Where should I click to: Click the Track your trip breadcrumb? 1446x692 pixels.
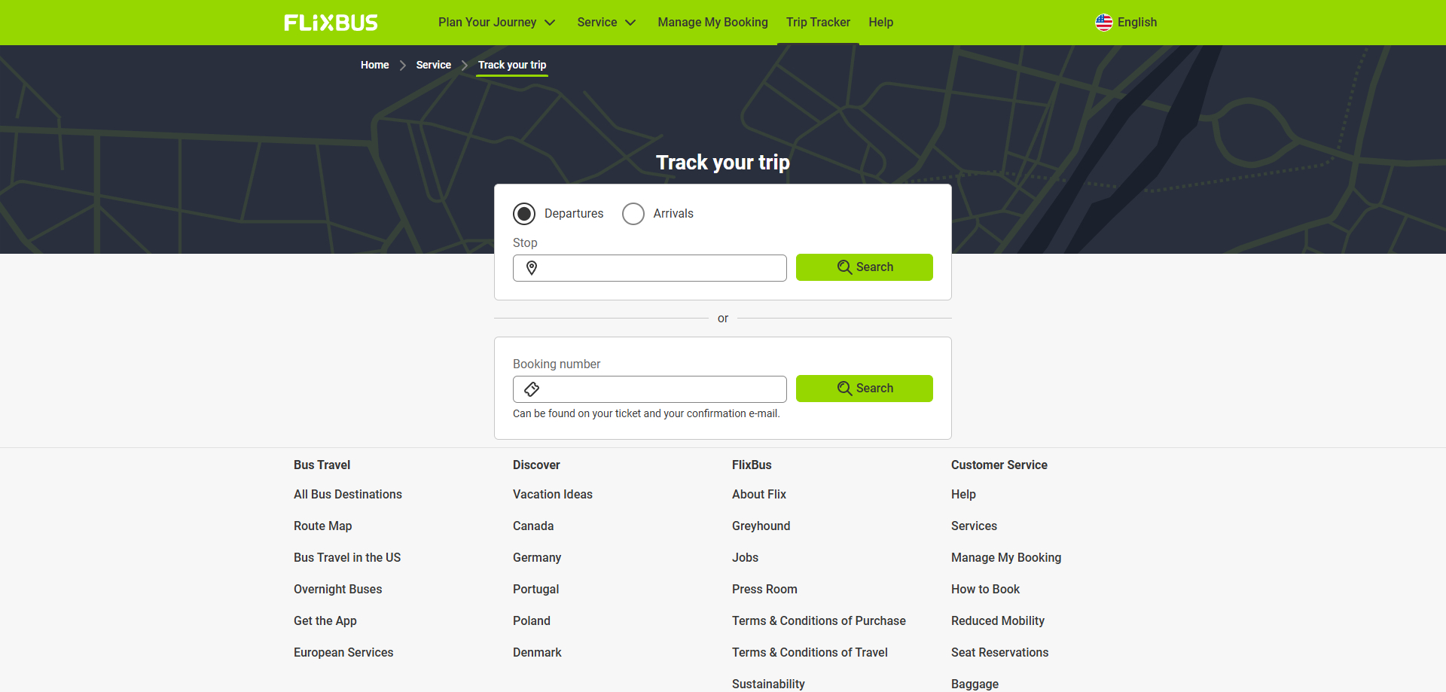pos(512,65)
